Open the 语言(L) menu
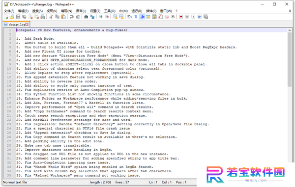 pos(81,11)
